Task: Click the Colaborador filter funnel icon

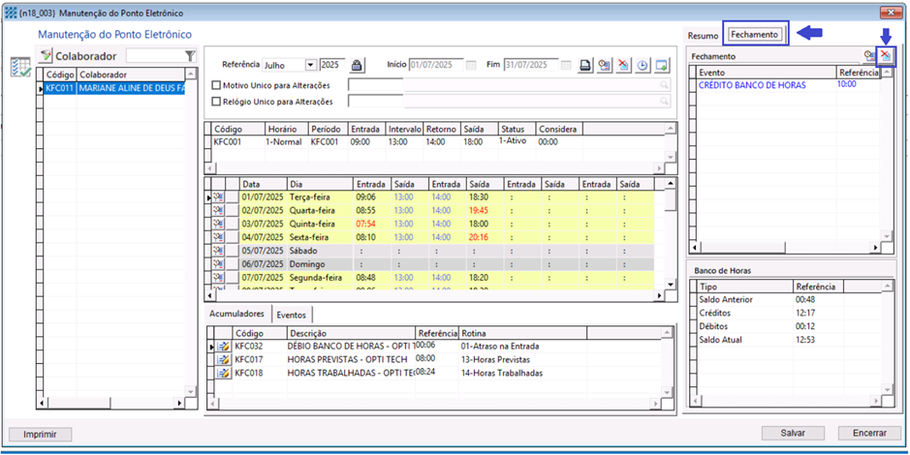Action: [x=191, y=56]
